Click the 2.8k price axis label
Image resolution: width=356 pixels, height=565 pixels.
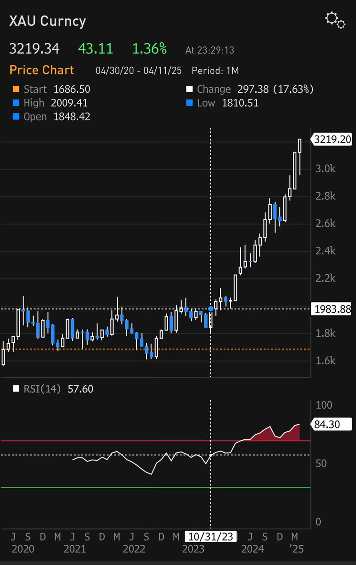[325, 196]
